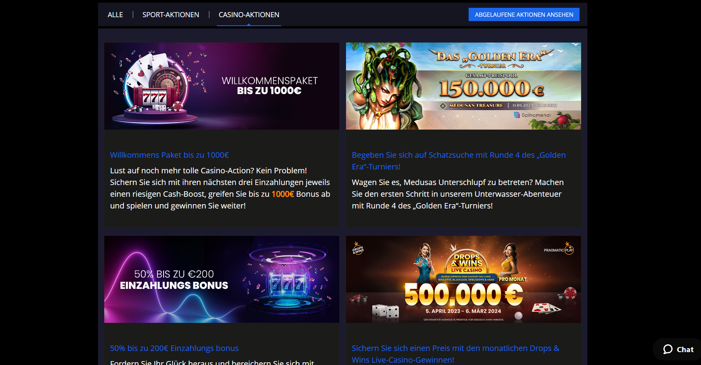This screenshot has width=701, height=365.
Task: Switch to the SPORT-AKTIONEN tab
Action: tap(171, 15)
